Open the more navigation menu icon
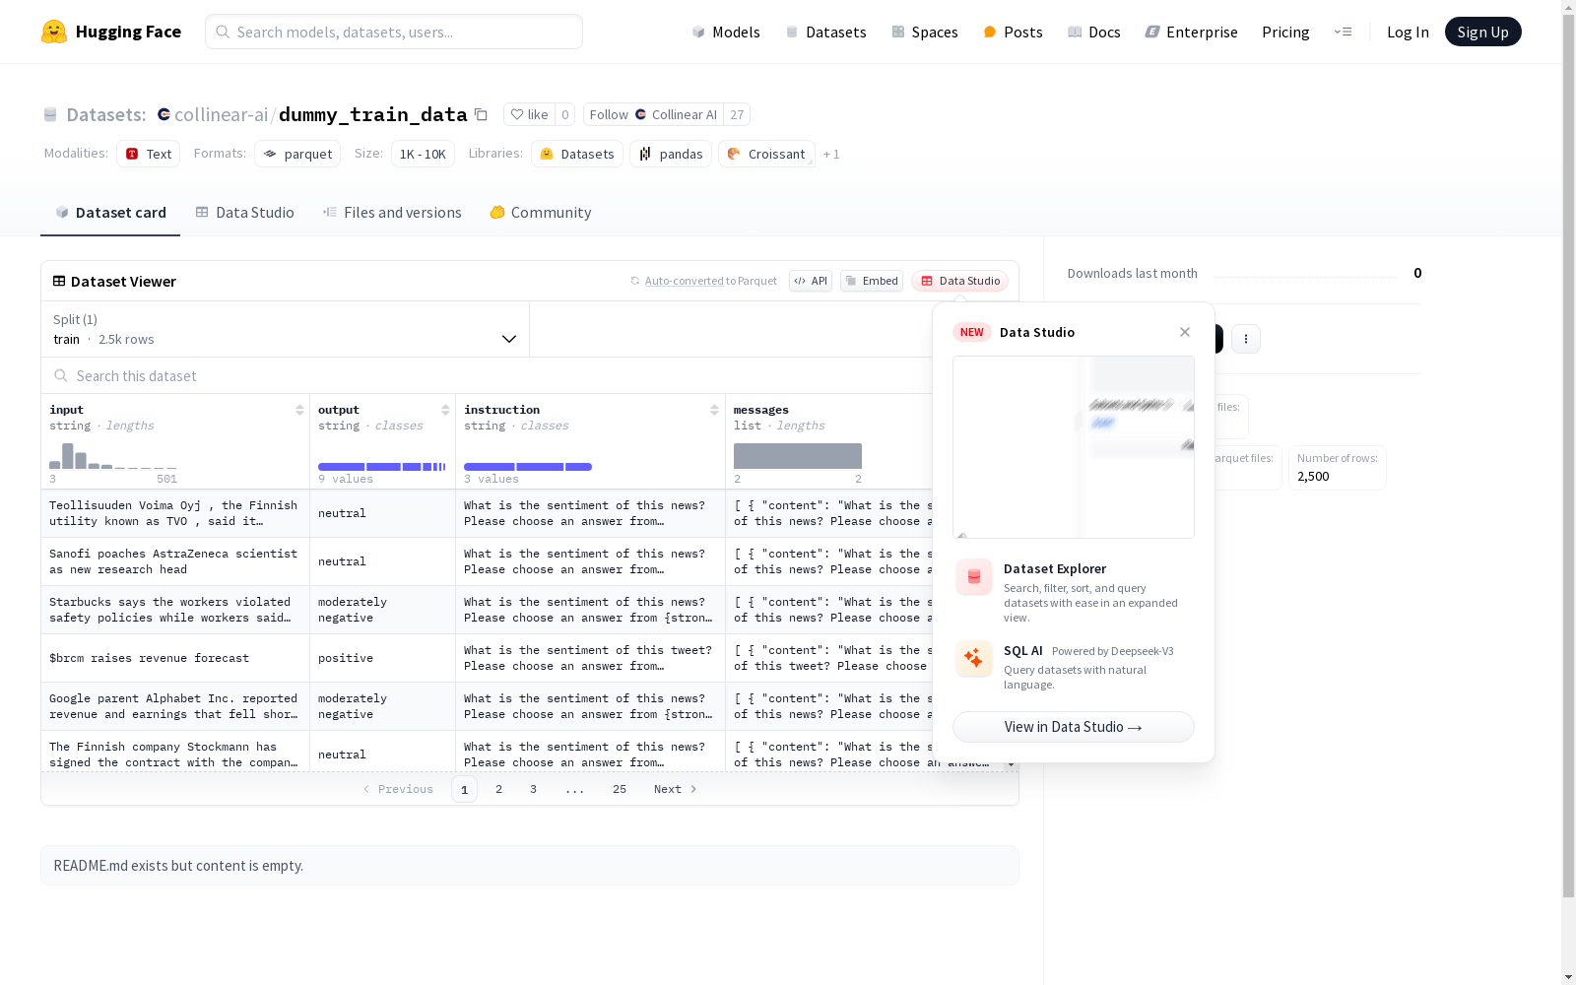This screenshot has width=1576, height=985. click(1343, 32)
